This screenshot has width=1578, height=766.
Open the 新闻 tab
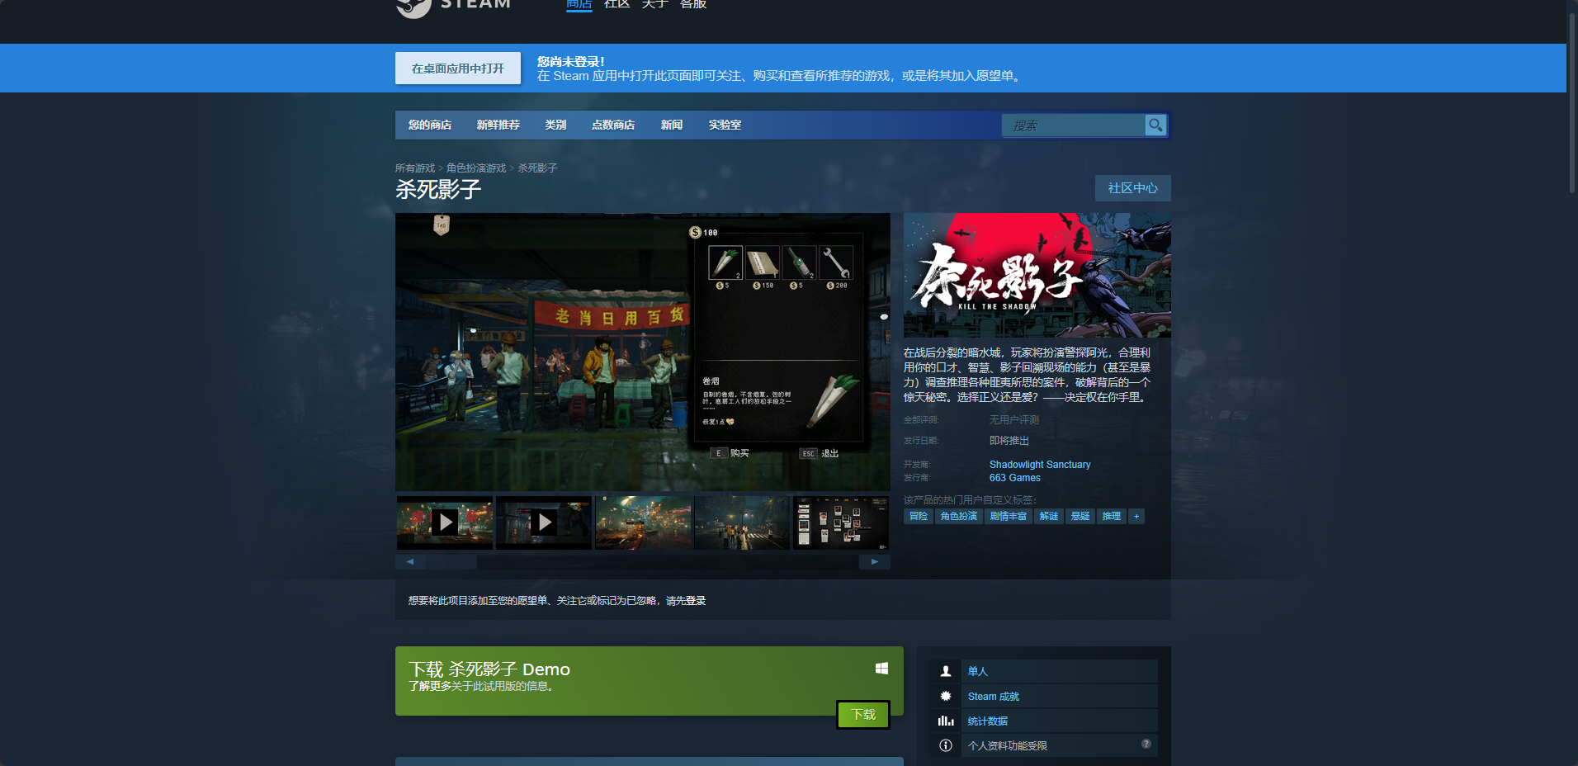pos(672,125)
